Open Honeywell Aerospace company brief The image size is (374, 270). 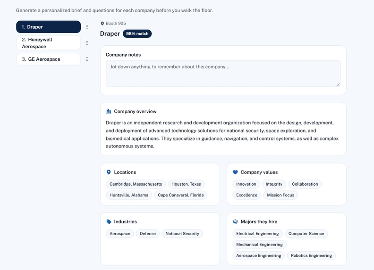tap(49, 43)
